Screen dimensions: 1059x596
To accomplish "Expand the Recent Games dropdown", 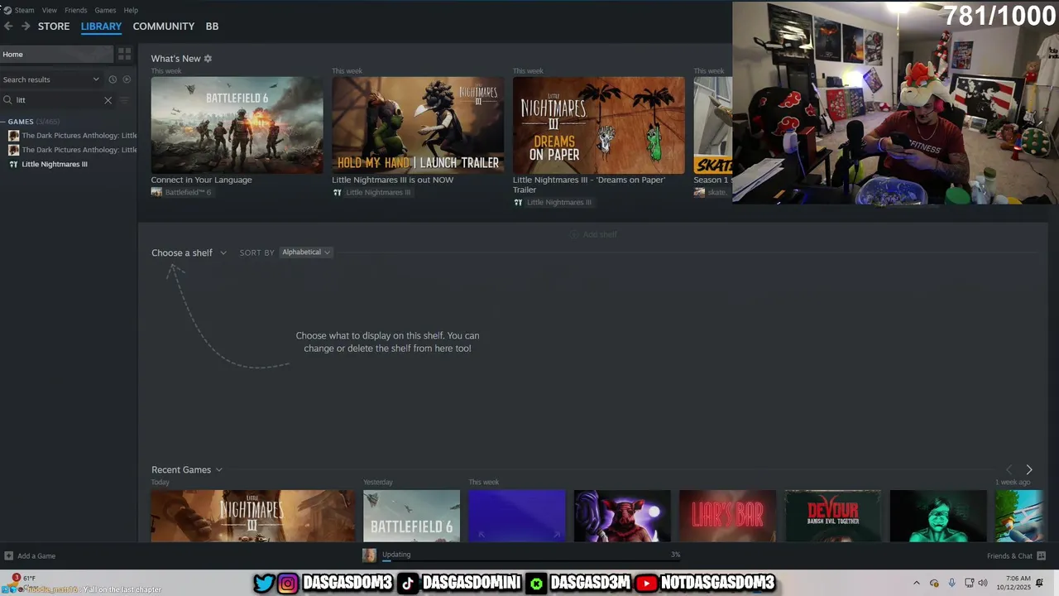I will click(x=187, y=470).
